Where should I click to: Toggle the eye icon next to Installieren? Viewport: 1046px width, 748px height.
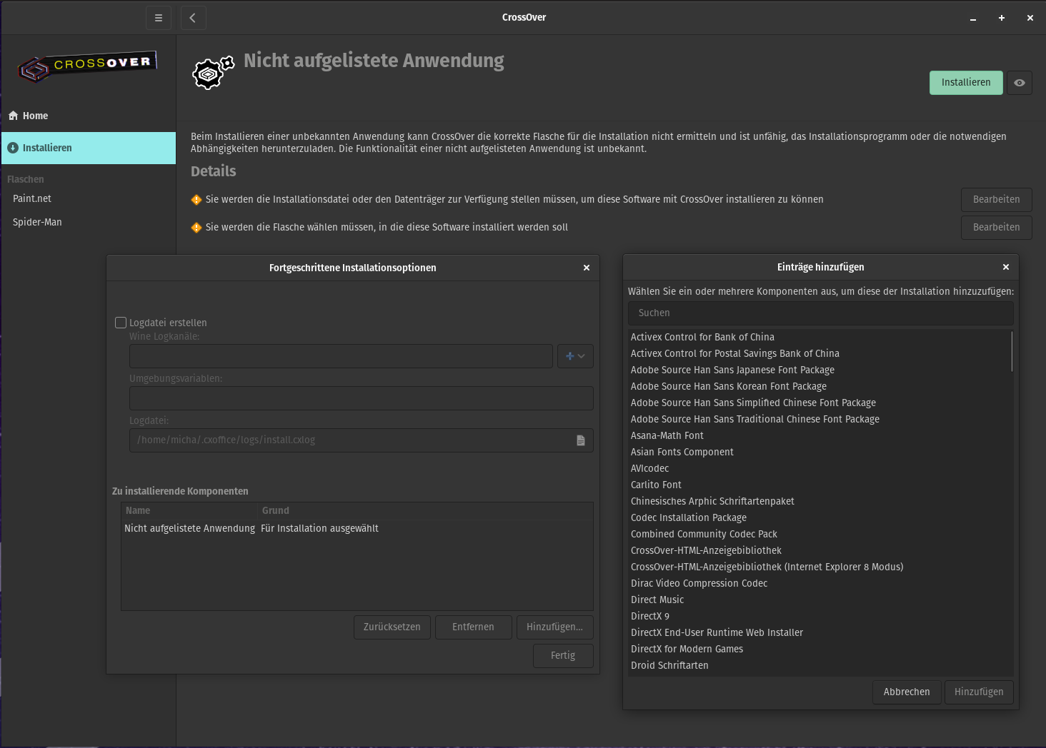[1020, 83]
